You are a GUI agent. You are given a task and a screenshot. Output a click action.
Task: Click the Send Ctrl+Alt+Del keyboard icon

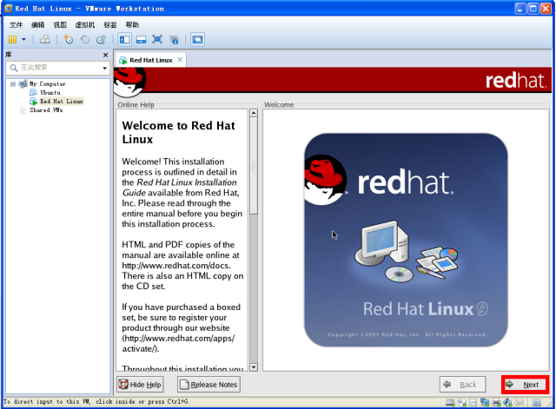click(44, 39)
